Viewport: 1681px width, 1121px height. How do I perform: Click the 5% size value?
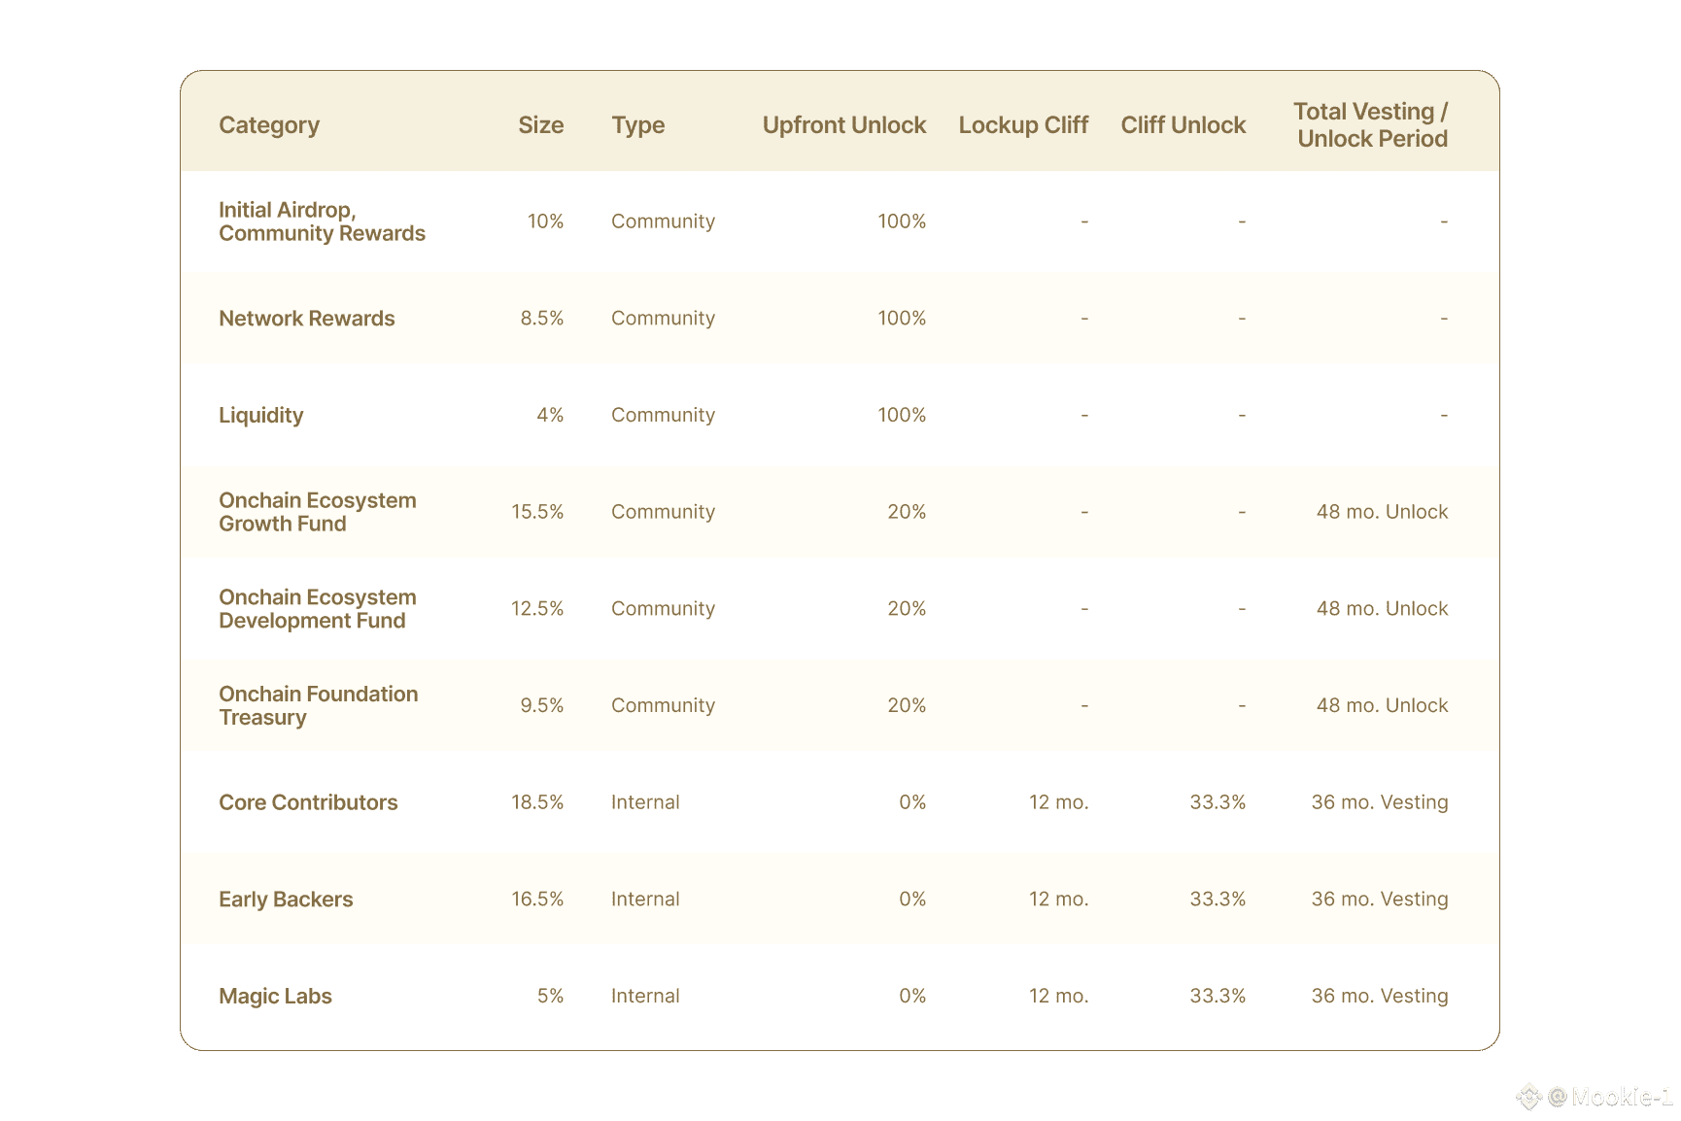coord(551,996)
